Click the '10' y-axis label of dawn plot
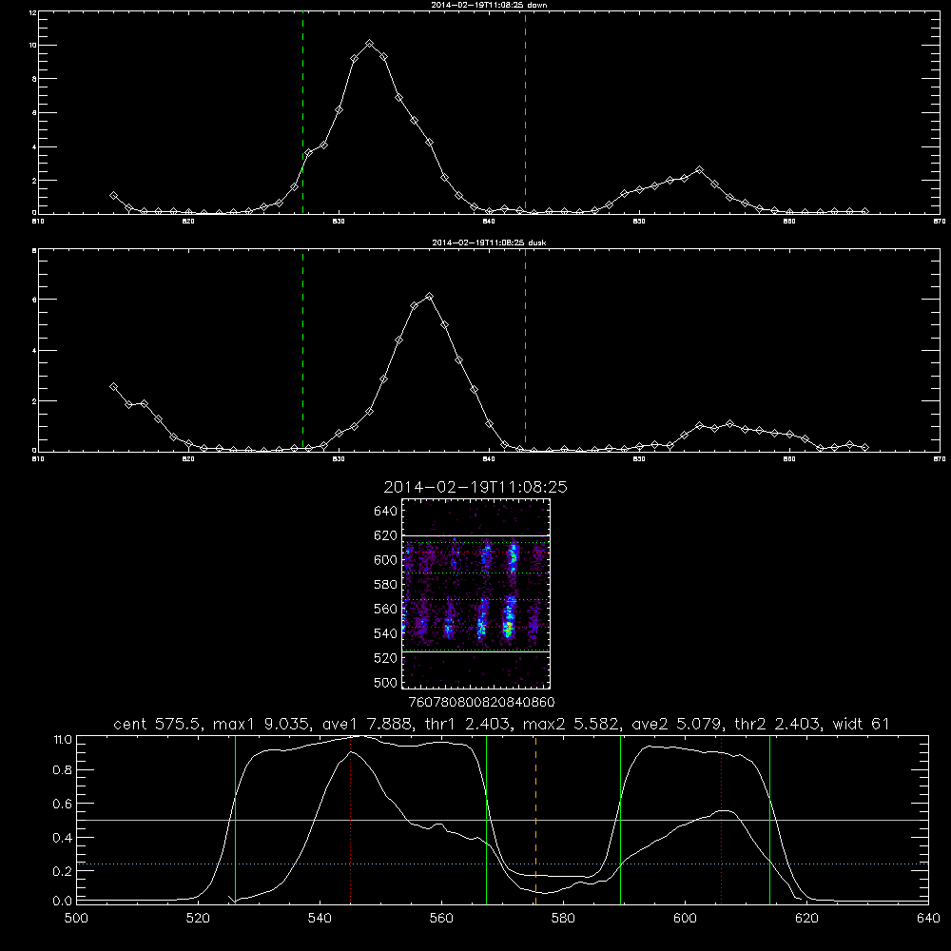951x951 pixels. coord(32,46)
